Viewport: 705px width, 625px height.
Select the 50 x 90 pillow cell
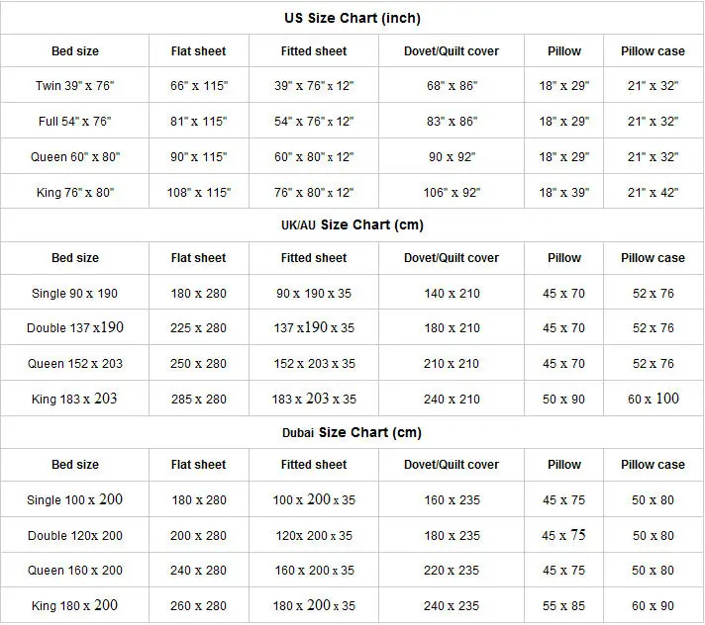pyautogui.click(x=564, y=400)
